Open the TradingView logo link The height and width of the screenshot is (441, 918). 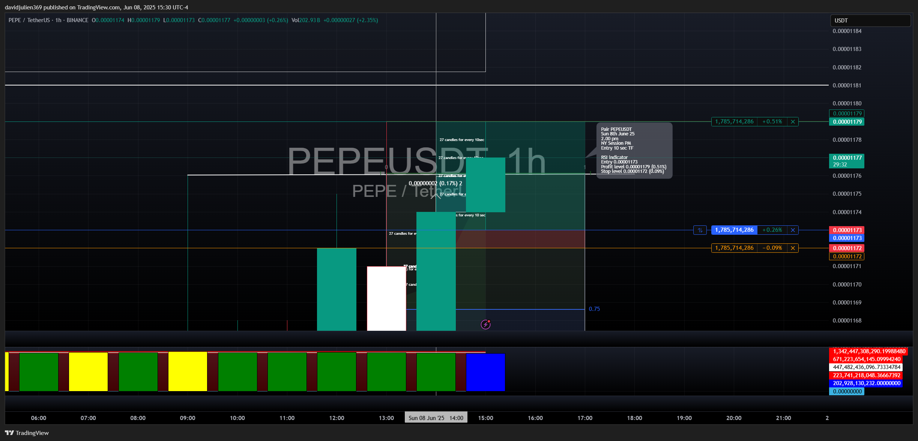pyautogui.click(x=27, y=433)
